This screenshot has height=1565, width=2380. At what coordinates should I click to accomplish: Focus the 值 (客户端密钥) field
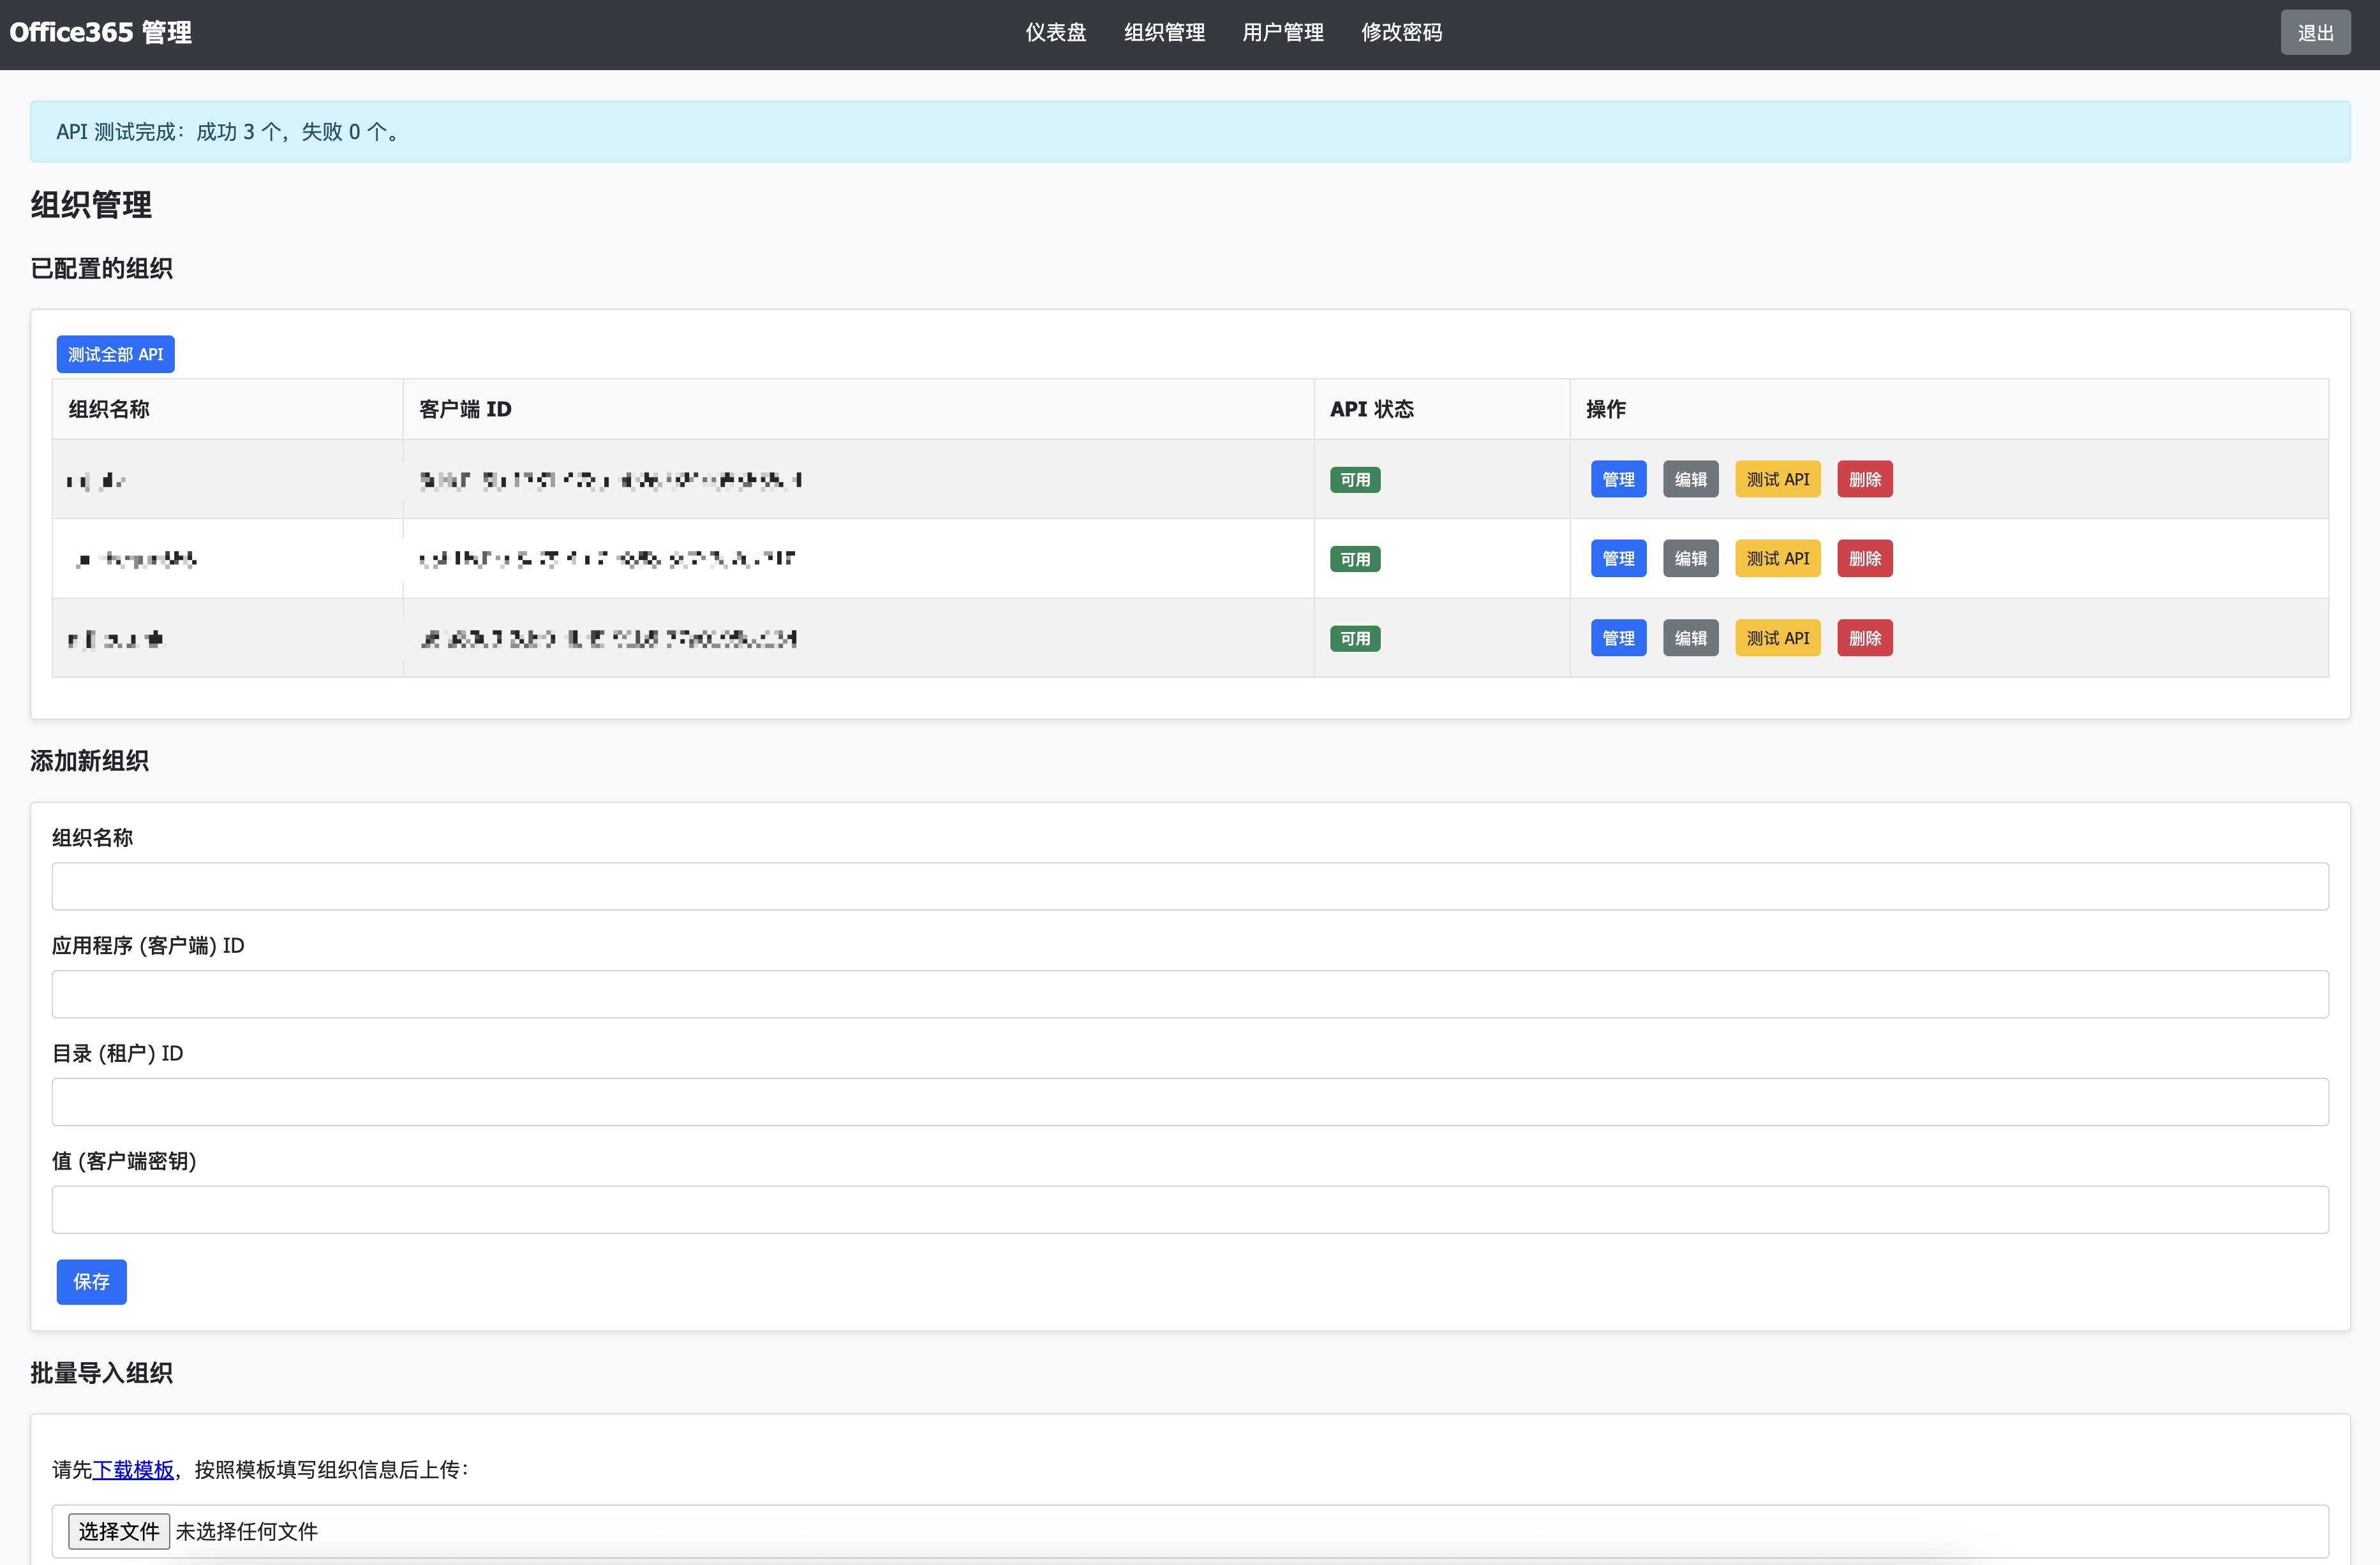point(1190,1210)
